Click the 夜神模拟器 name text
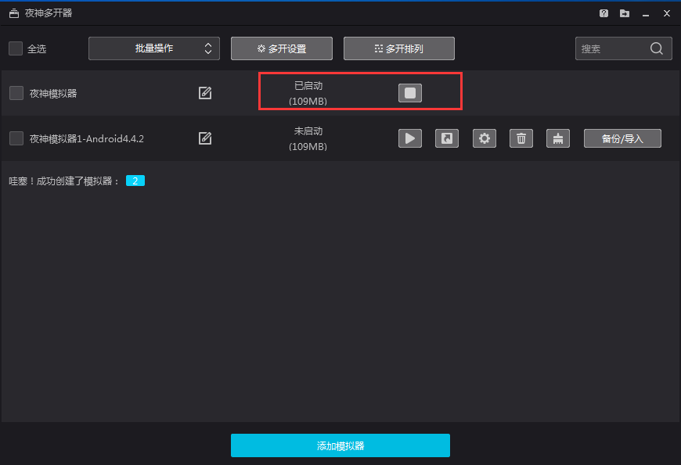Viewport: 681px width, 465px height. coord(53,93)
